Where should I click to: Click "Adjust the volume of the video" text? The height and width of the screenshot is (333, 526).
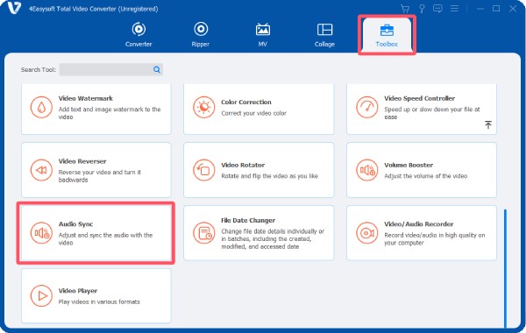tap(426, 176)
